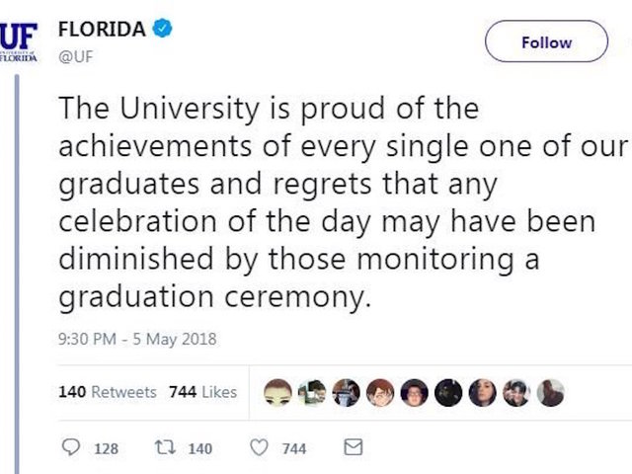Click the last liker avatar in row

(551, 391)
